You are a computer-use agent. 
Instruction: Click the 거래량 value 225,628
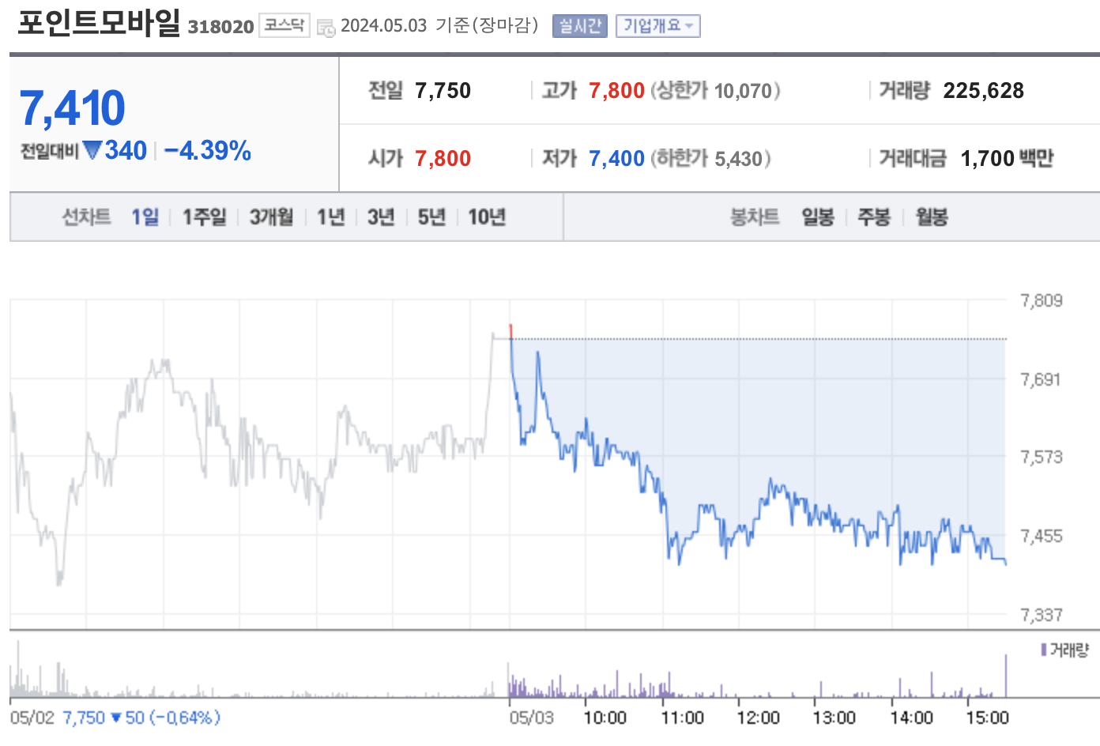pos(984,91)
